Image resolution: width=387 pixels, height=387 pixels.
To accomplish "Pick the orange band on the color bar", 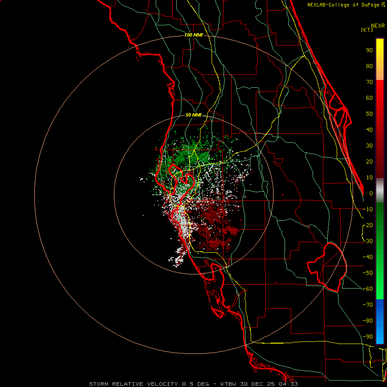I will click(380, 74).
